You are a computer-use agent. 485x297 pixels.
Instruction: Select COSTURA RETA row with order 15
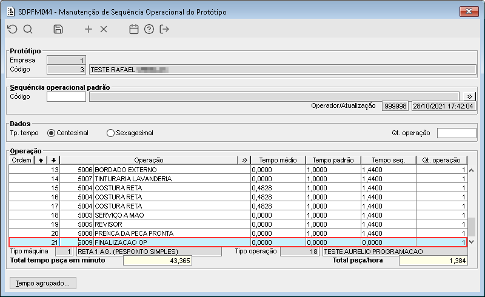click(x=238, y=188)
